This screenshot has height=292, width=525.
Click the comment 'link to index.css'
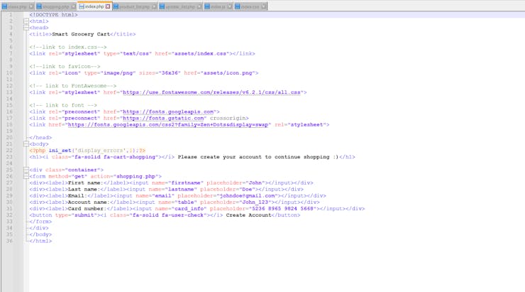pyautogui.click(x=68, y=47)
